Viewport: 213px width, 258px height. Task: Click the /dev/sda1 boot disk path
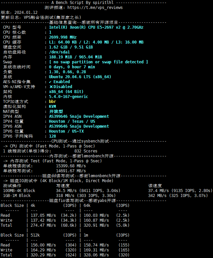pos(59,52)
